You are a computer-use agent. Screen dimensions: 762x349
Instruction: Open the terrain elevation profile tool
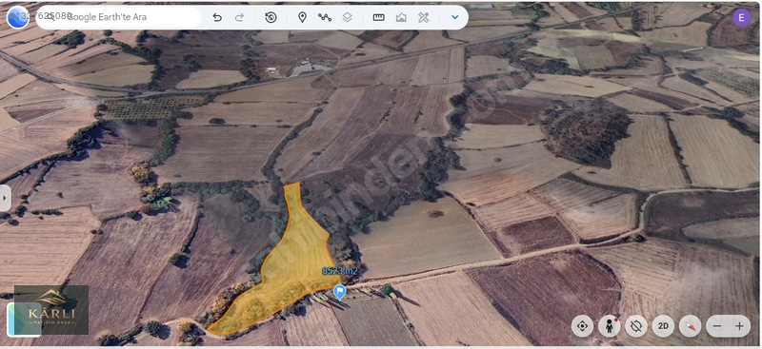pos(401,17)
